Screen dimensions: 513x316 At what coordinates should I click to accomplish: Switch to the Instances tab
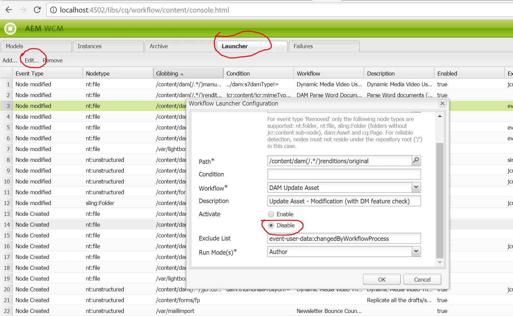(108, 46)
